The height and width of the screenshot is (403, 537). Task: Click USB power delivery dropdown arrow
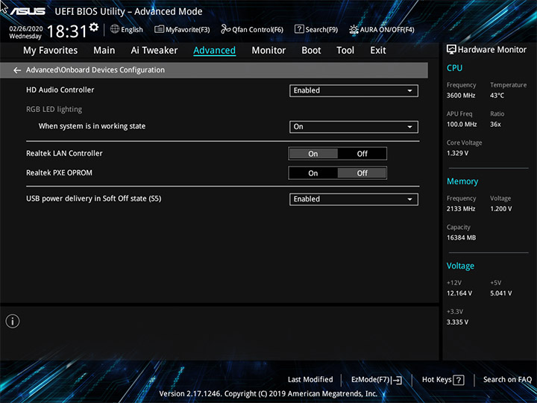pyautogui.click(x=409, y=199)
